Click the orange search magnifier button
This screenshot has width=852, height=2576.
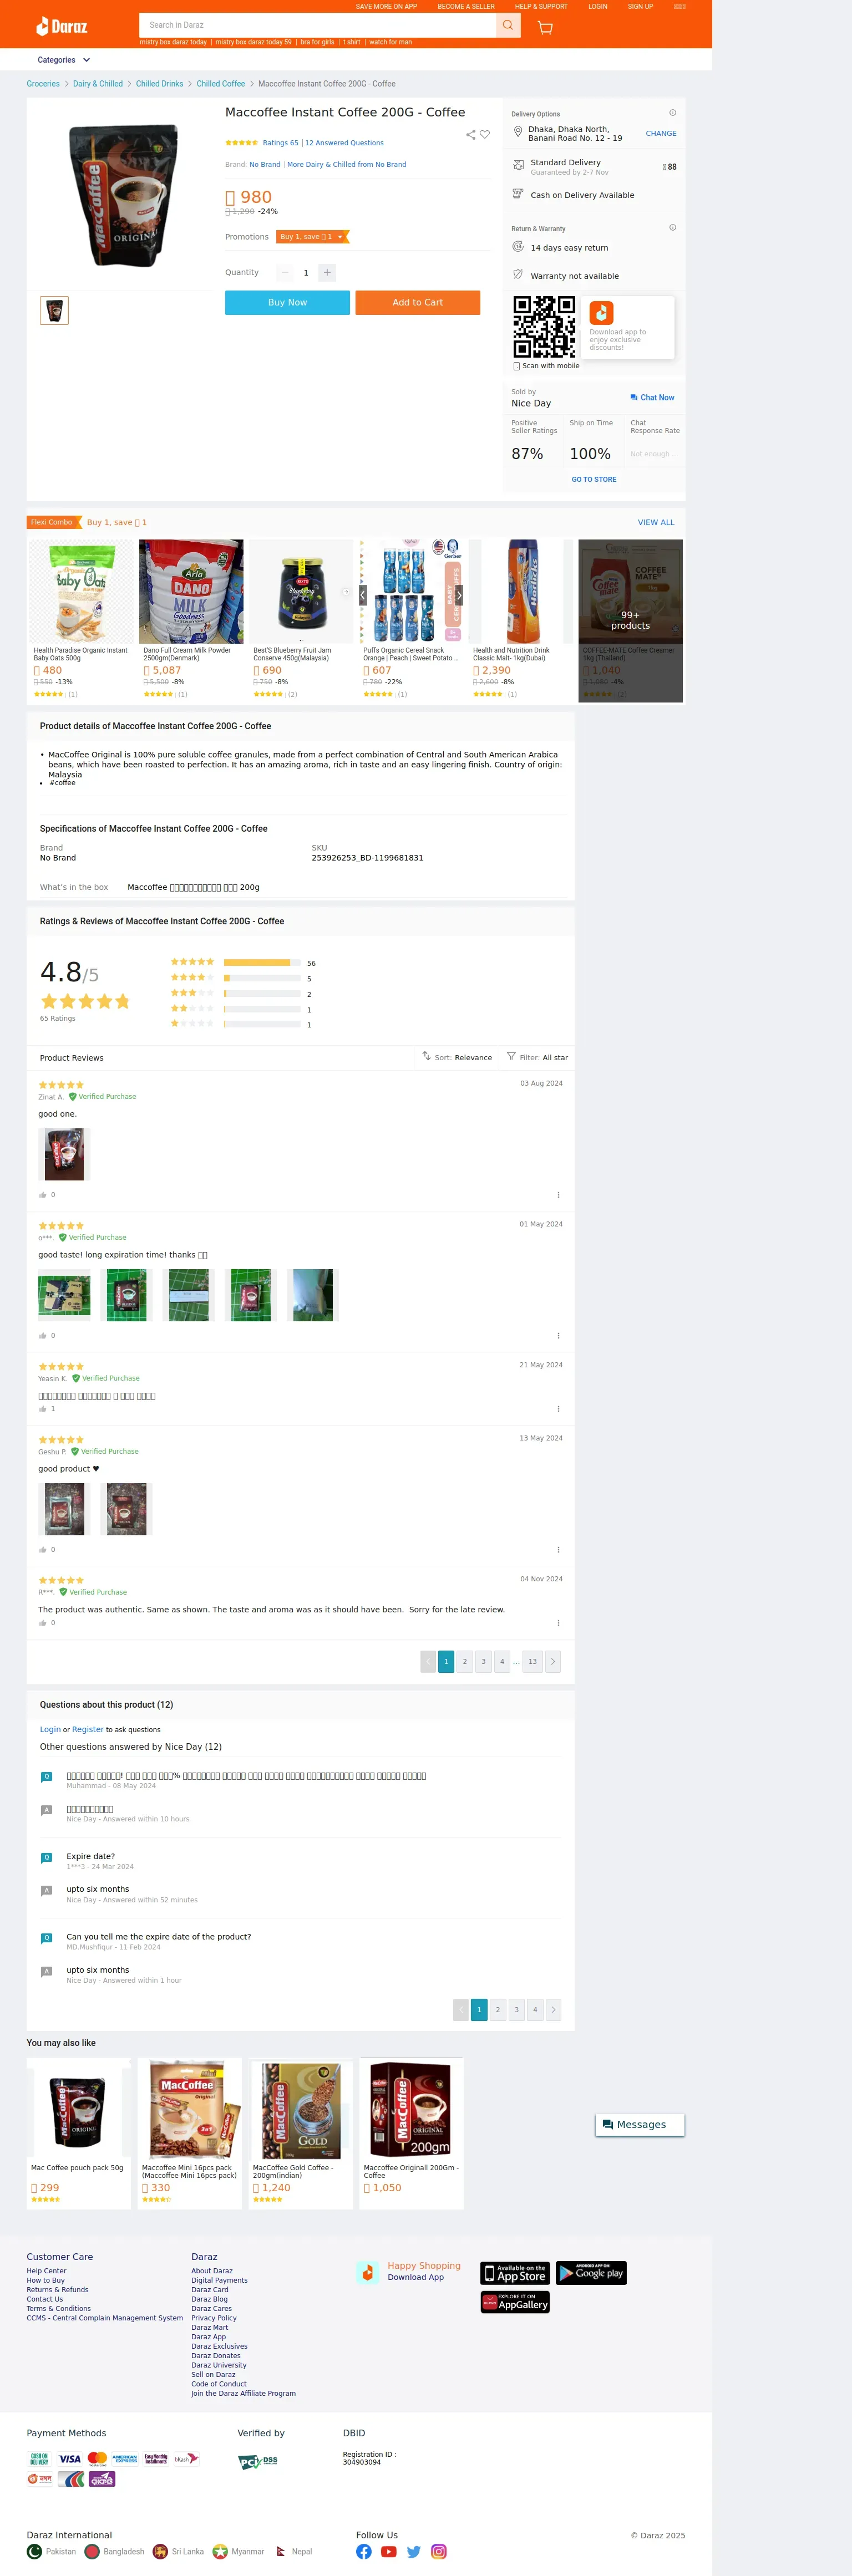point(508,25)
